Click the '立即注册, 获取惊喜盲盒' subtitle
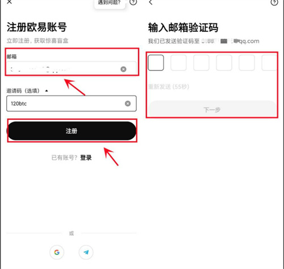This screenshot has height=269, width=284. 37,40
